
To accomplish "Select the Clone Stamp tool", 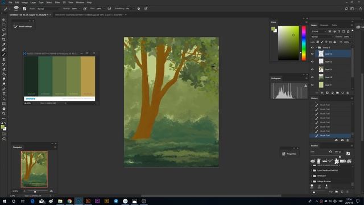I will (4, 59).
